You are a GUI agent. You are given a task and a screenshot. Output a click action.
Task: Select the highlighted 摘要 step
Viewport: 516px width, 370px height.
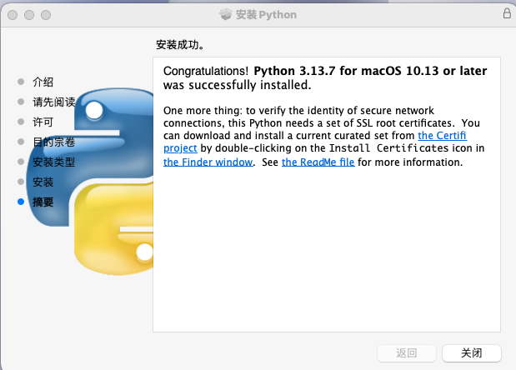(x=43, y=202)
